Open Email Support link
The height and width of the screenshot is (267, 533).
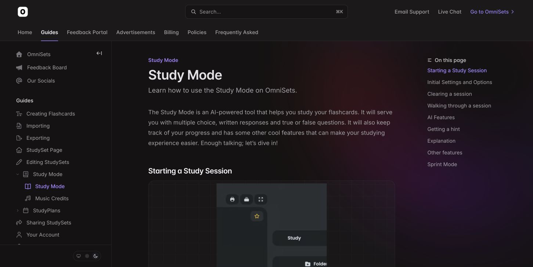(x=412, y=12)
